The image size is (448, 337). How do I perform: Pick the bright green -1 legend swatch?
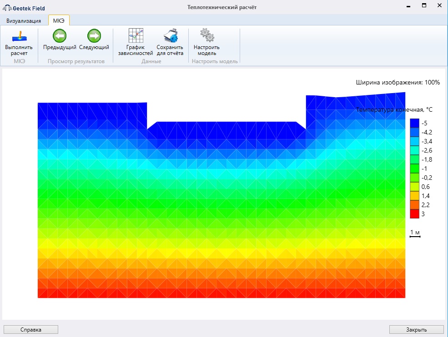click(x=414, y=168)
